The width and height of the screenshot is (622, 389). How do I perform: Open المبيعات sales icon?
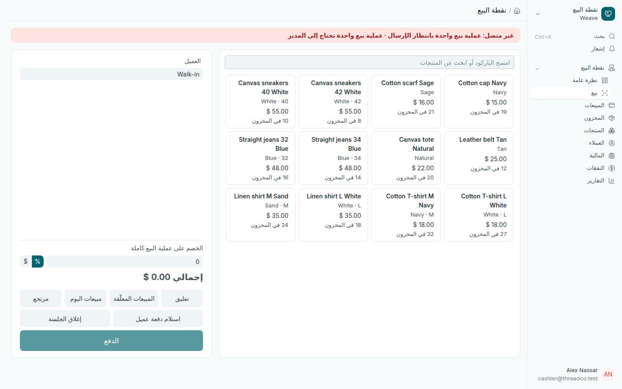[x=612, y=105]
